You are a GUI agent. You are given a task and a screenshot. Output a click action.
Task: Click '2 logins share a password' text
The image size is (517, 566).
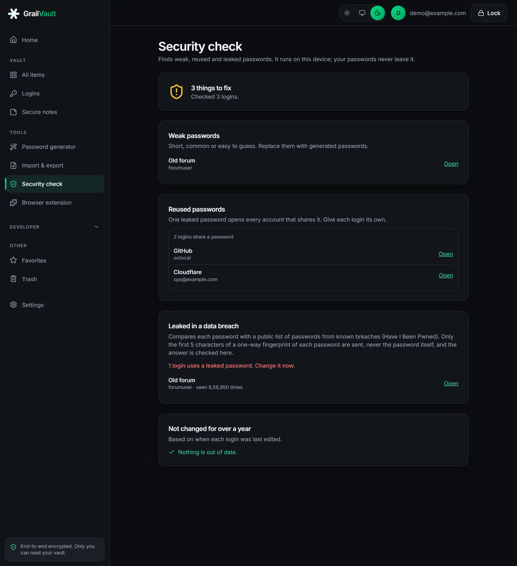pos(203,237)
